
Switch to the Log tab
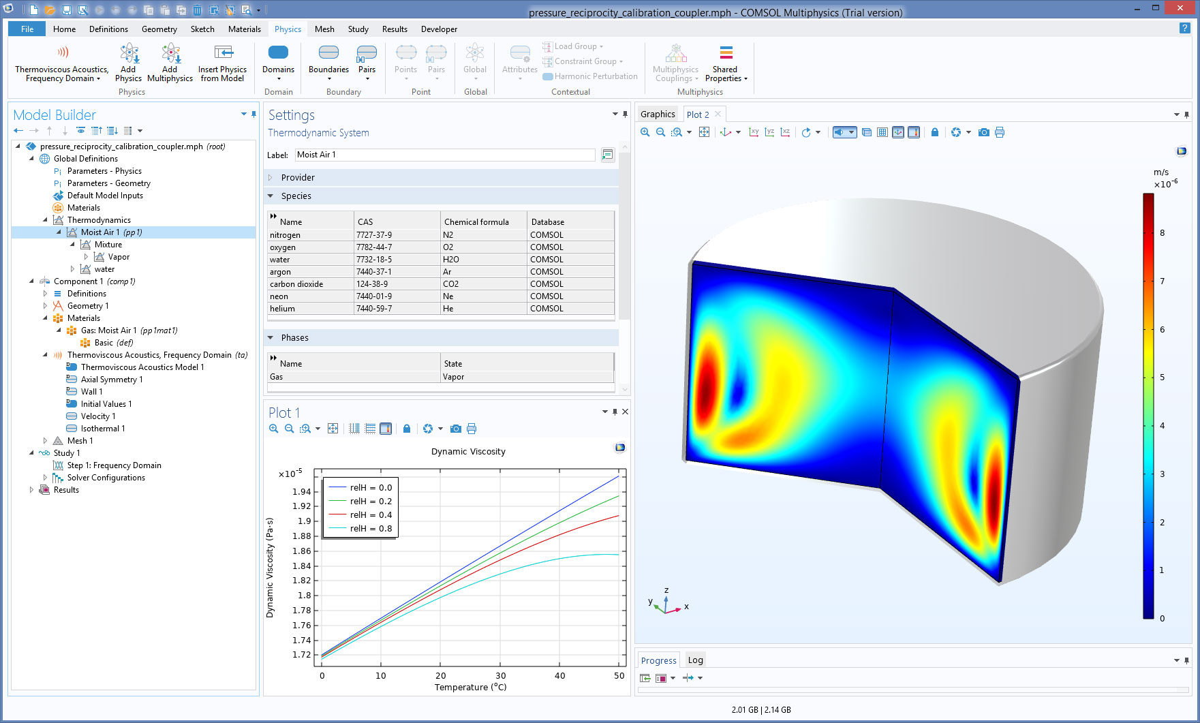coord(695,660)
